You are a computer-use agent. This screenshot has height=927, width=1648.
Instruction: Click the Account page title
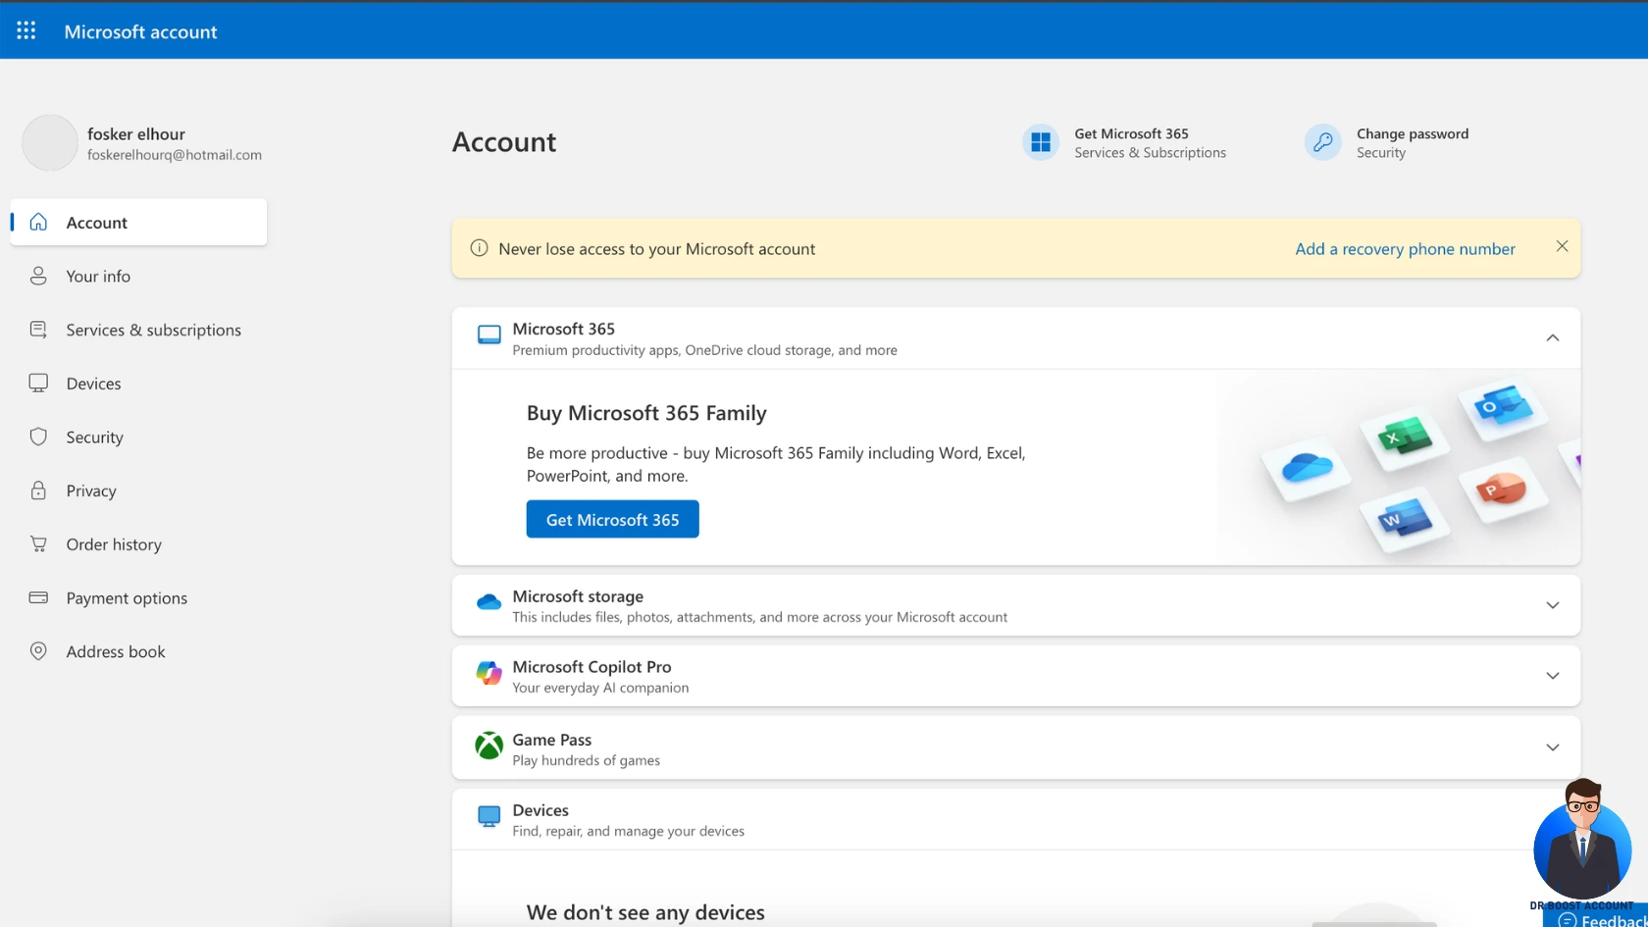pos(504,142)
